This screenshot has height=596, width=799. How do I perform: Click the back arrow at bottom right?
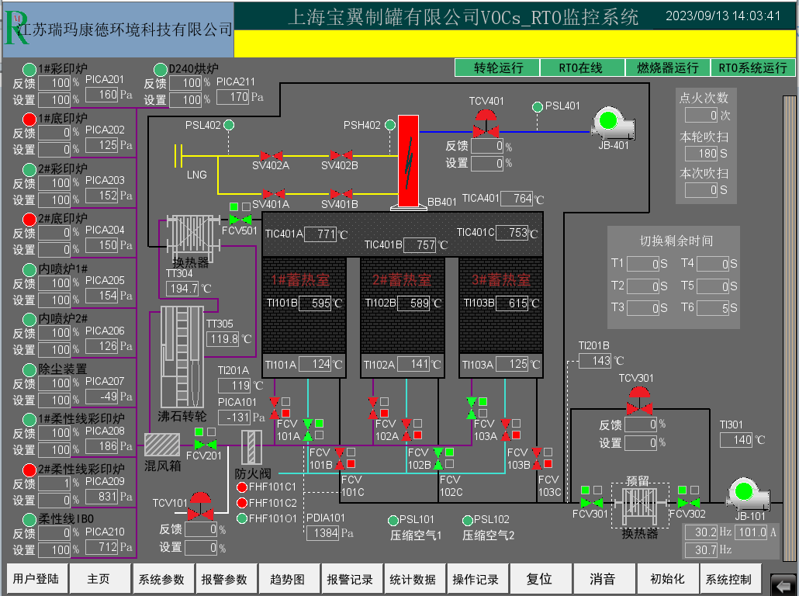pyautogui.click(x=783, y=583)
